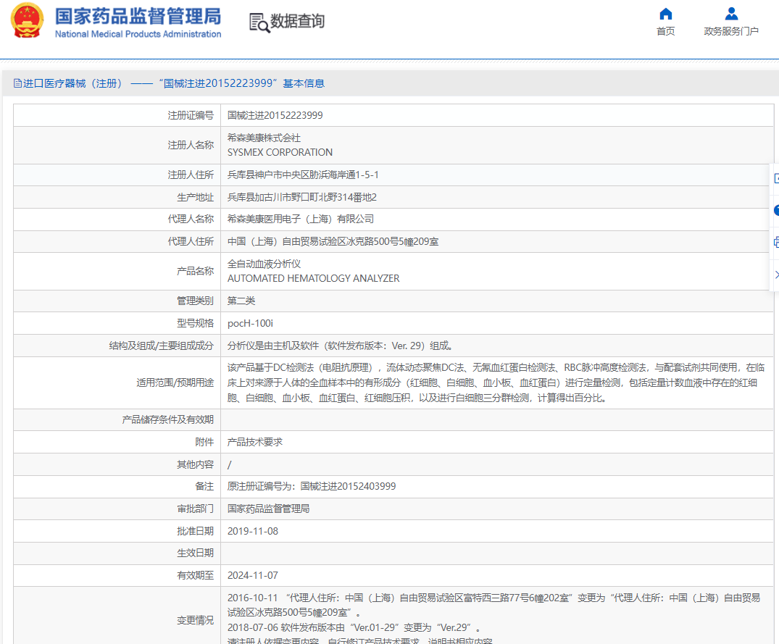Click the national emblem logo
Screen dimensions: 779x644
click(28, 20)
